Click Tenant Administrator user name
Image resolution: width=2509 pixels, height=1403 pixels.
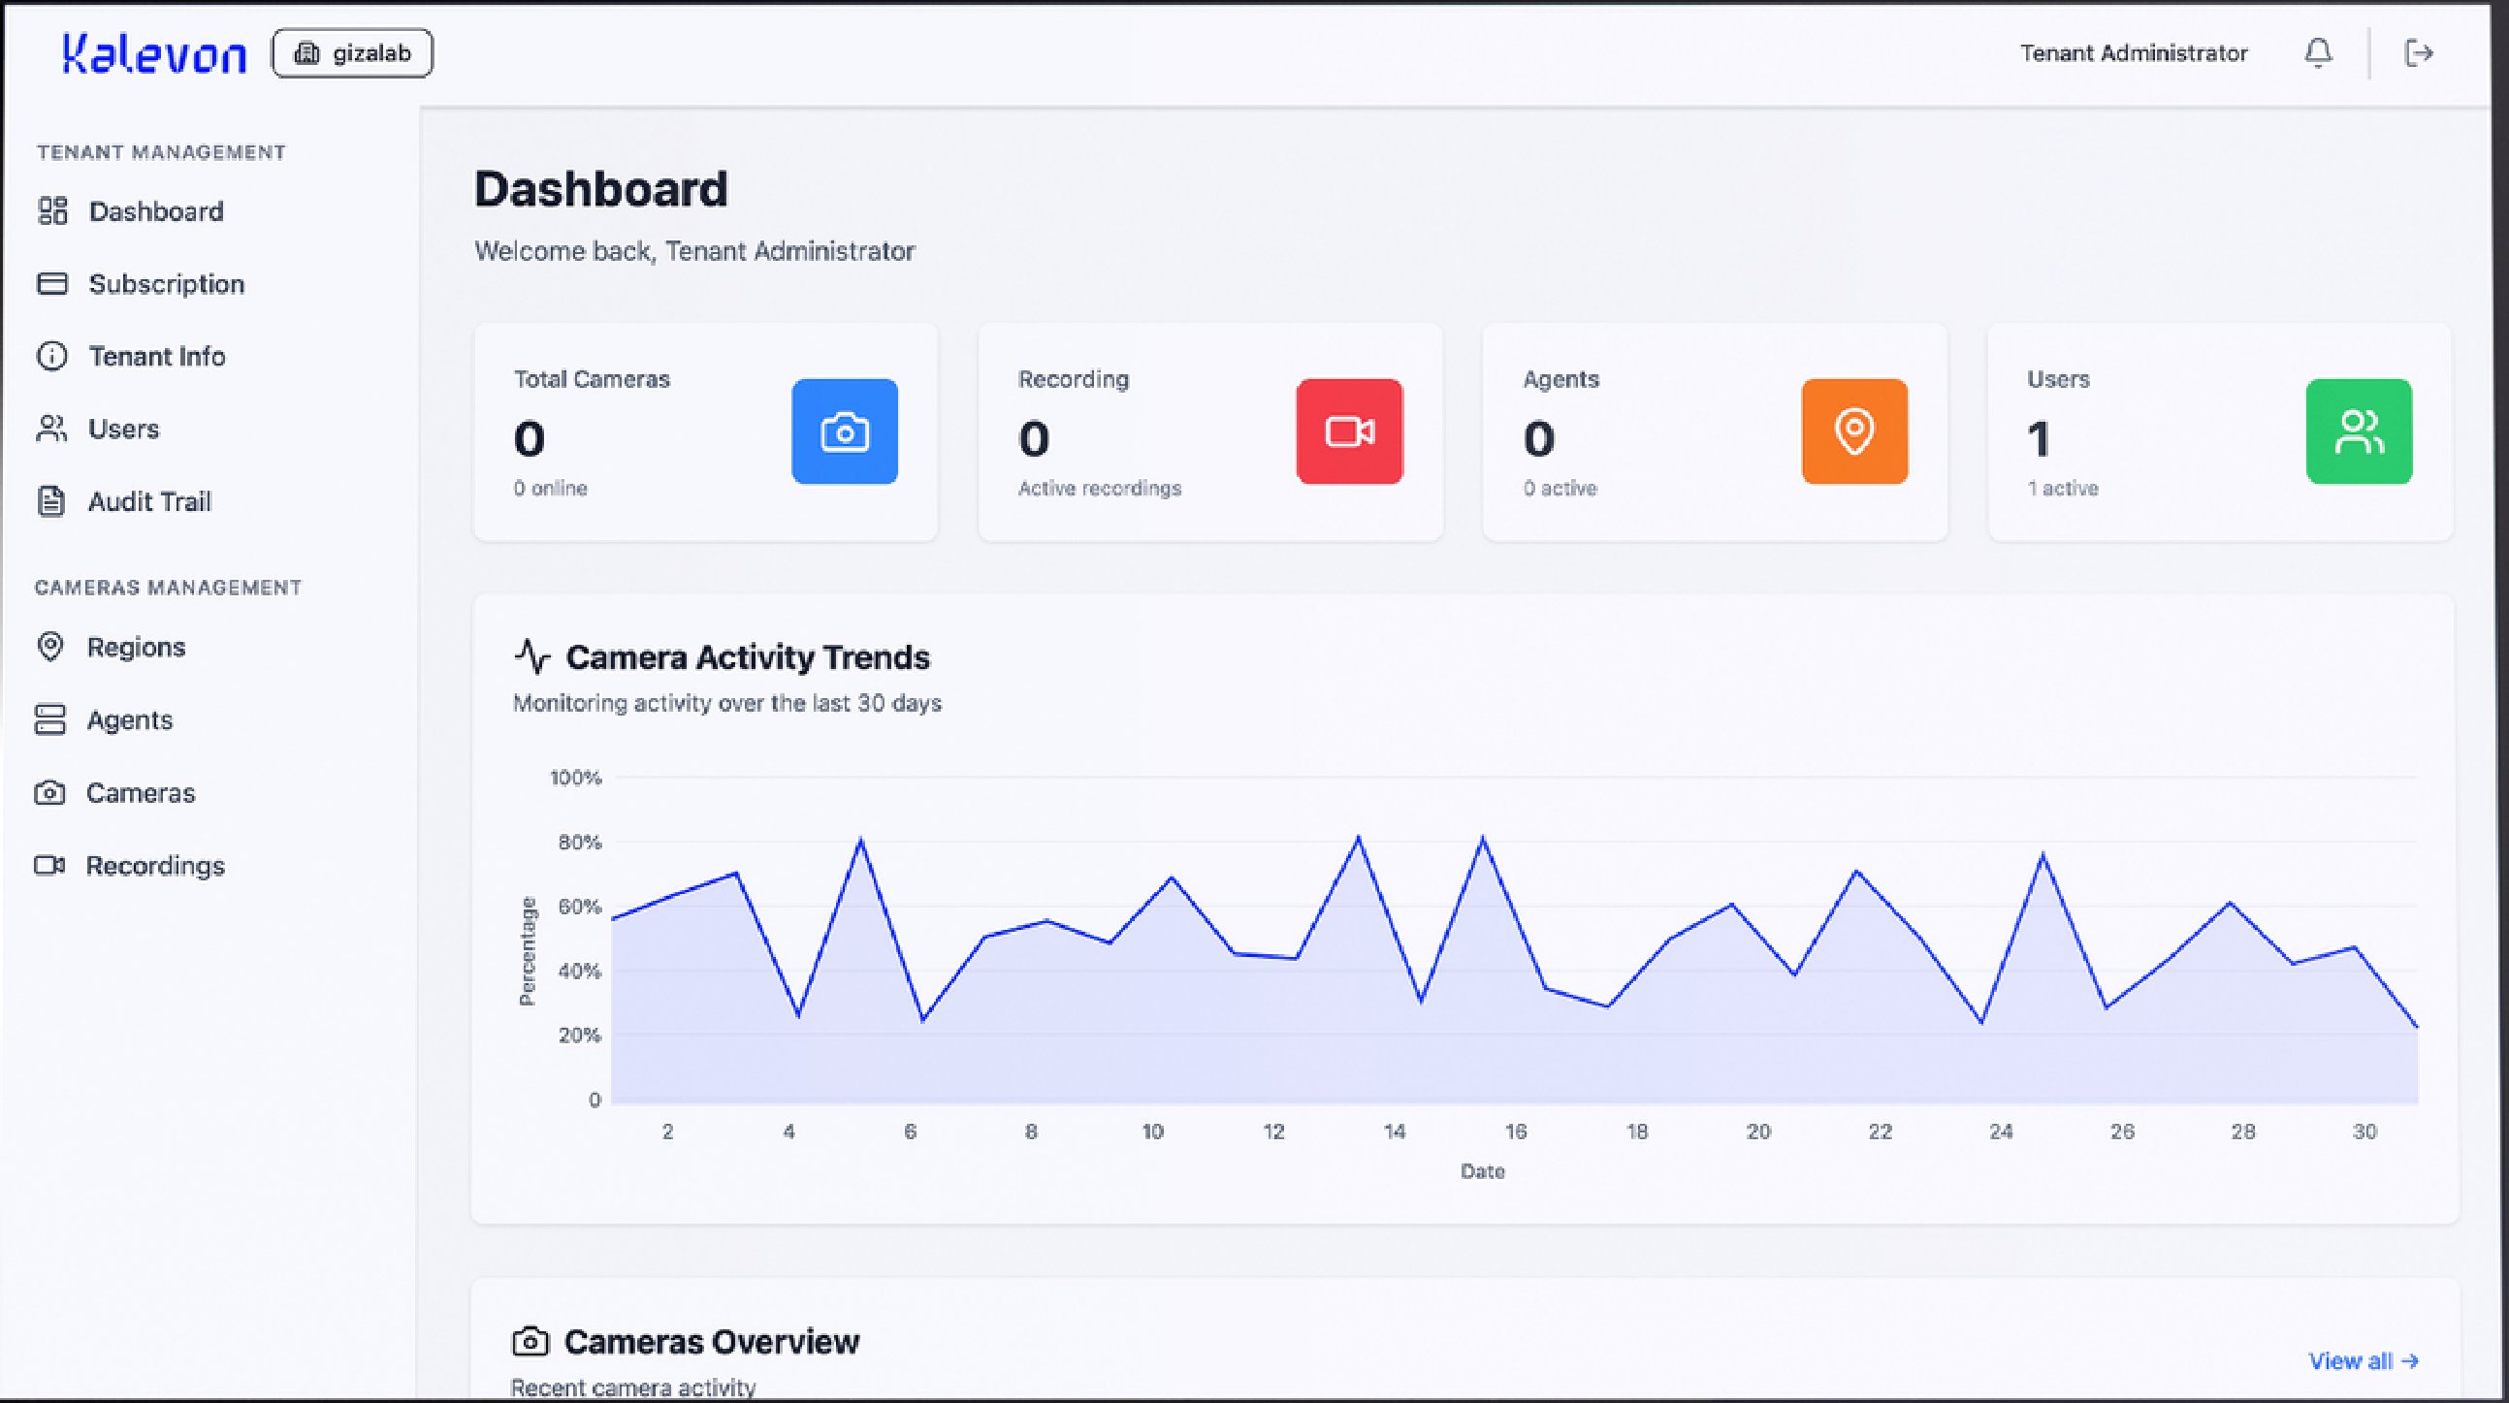pos(2134,52)
